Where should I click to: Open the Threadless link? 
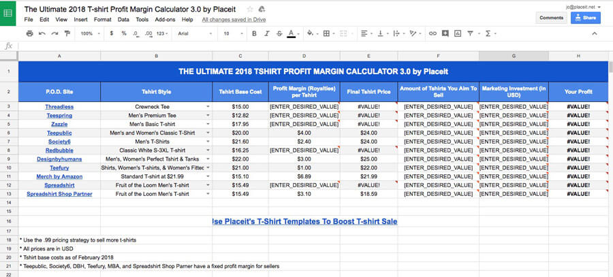[x=59, y=107]
